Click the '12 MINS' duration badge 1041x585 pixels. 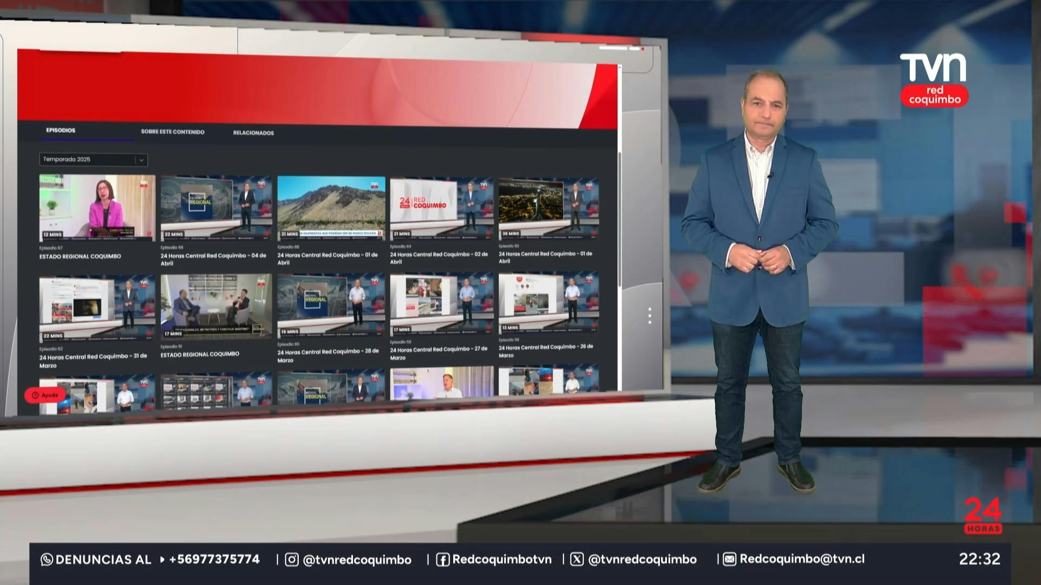point(53,235)
